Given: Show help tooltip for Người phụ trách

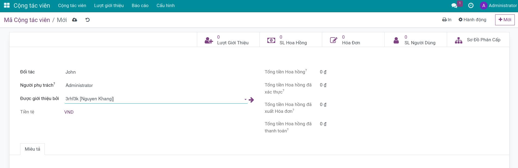Looking at the screenshot, I should coord(54,84).
